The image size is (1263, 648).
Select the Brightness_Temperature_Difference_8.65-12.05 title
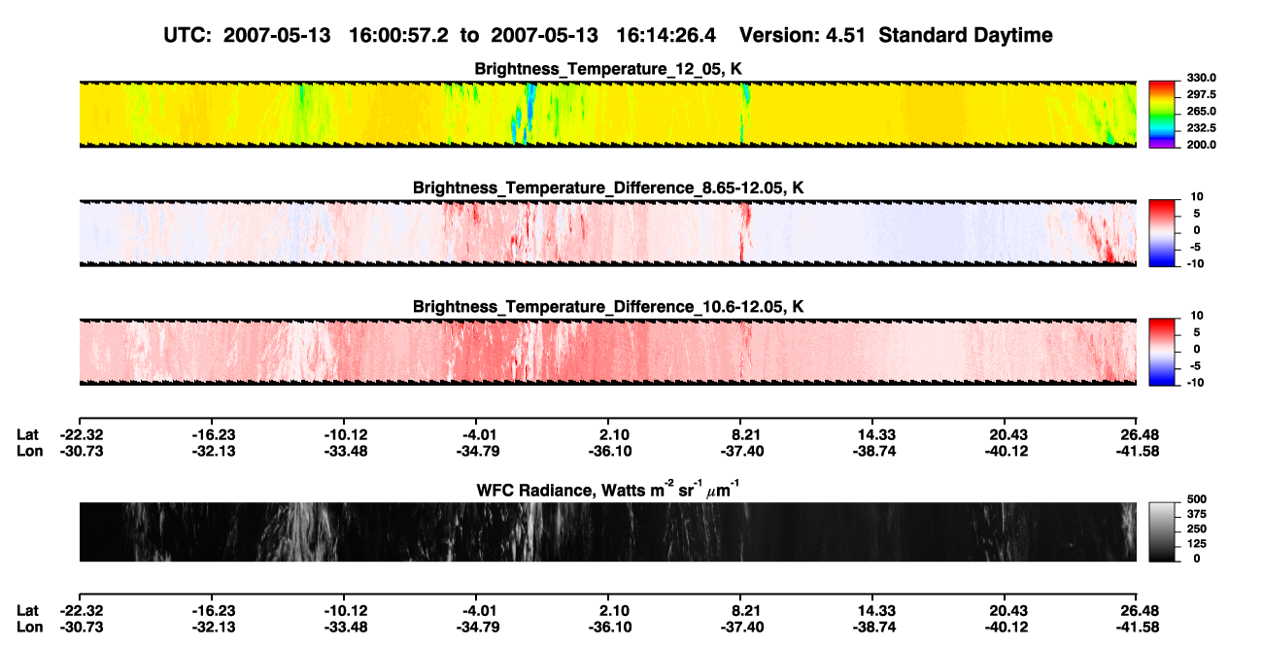tap(608, 188)
